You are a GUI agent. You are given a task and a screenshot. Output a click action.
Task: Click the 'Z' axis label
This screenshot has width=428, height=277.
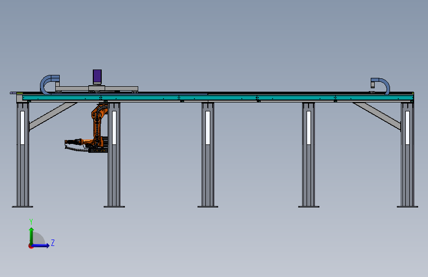tap(53, 242)
